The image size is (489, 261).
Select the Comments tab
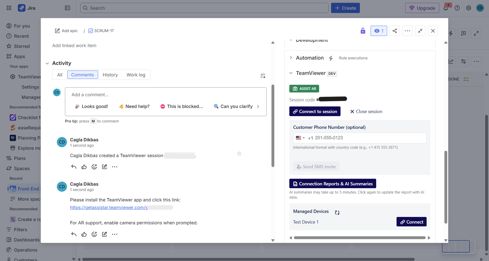pyautogui.click(x=82, y=75)
